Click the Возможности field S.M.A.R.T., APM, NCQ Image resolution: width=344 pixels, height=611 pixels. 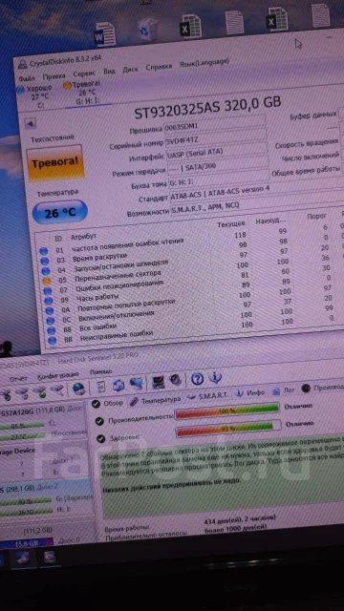click(x=257, y=203)
